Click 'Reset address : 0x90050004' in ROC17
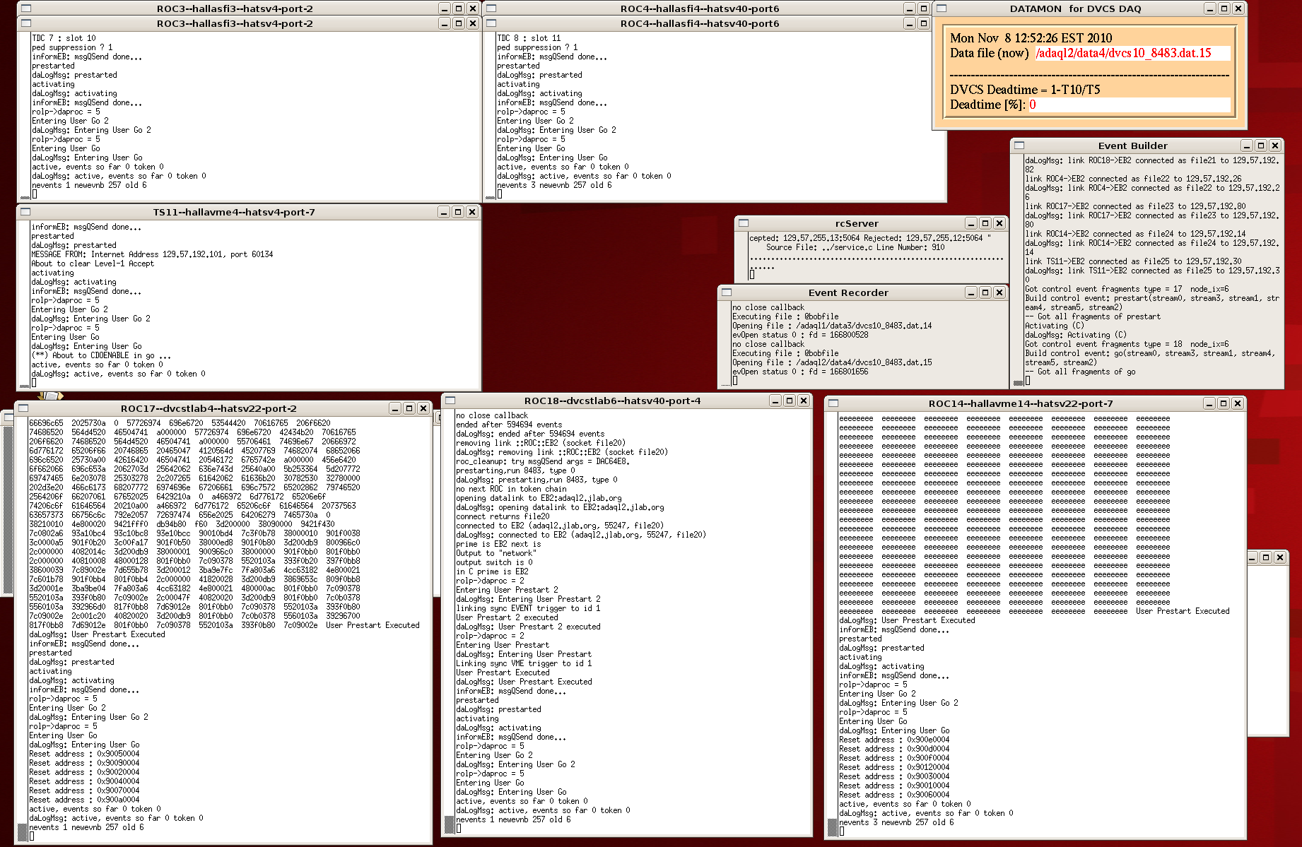This screenshot has width=1302, height=847. (x=84, y=754)
